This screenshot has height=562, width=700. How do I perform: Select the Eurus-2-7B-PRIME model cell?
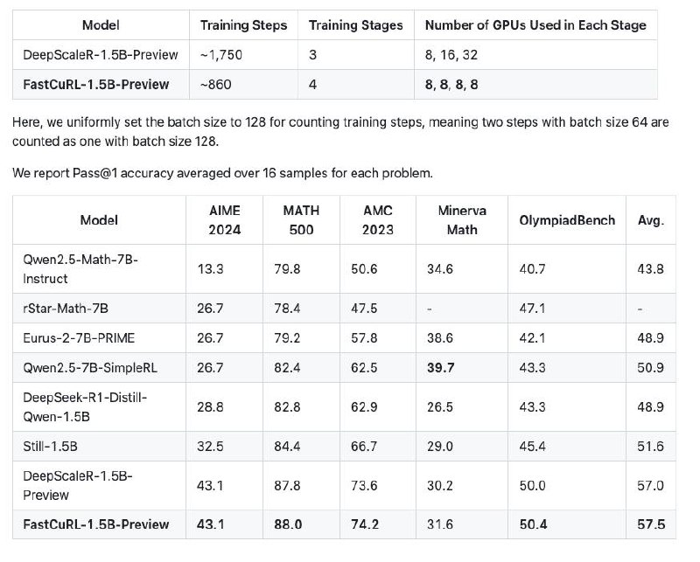pos(99,337)
